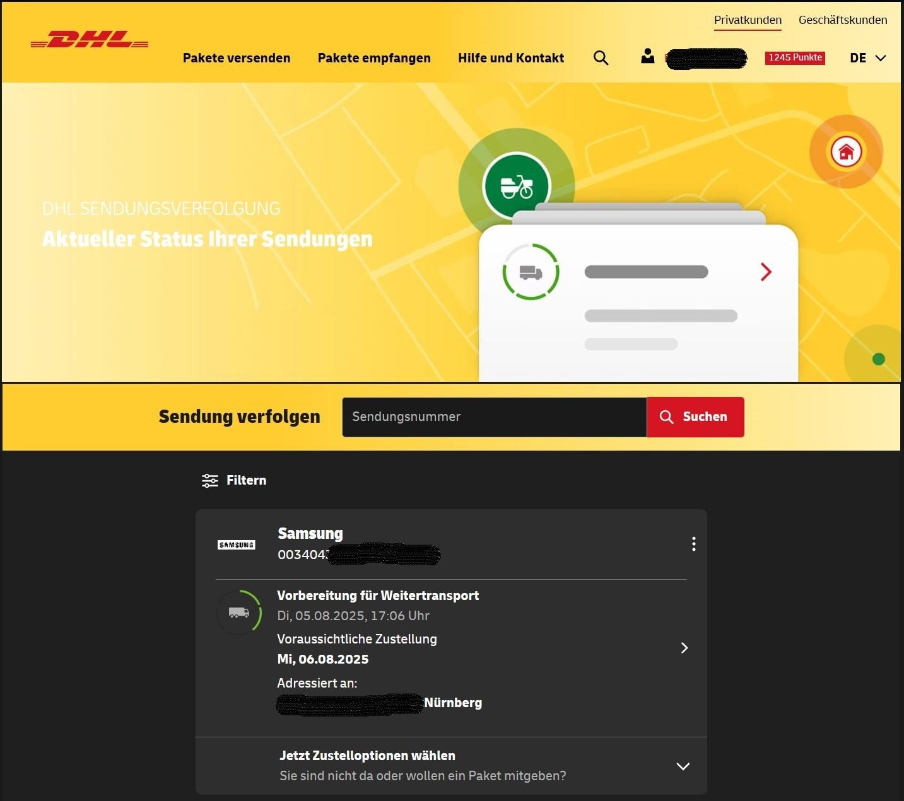Click the red house destination icon
The width and height of the screenshot is (904, 801).
pyautogui.click(x=846, y=152)
